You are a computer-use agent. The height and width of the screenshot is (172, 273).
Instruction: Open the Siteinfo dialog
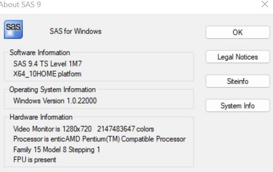coord(238,81)
